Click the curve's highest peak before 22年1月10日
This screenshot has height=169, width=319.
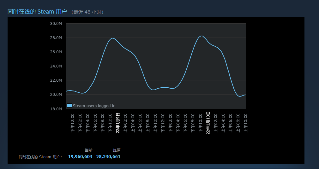(x=202, y=36)
